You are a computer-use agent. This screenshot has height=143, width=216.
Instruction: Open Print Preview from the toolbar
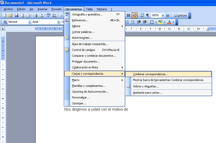pos(41,15)
